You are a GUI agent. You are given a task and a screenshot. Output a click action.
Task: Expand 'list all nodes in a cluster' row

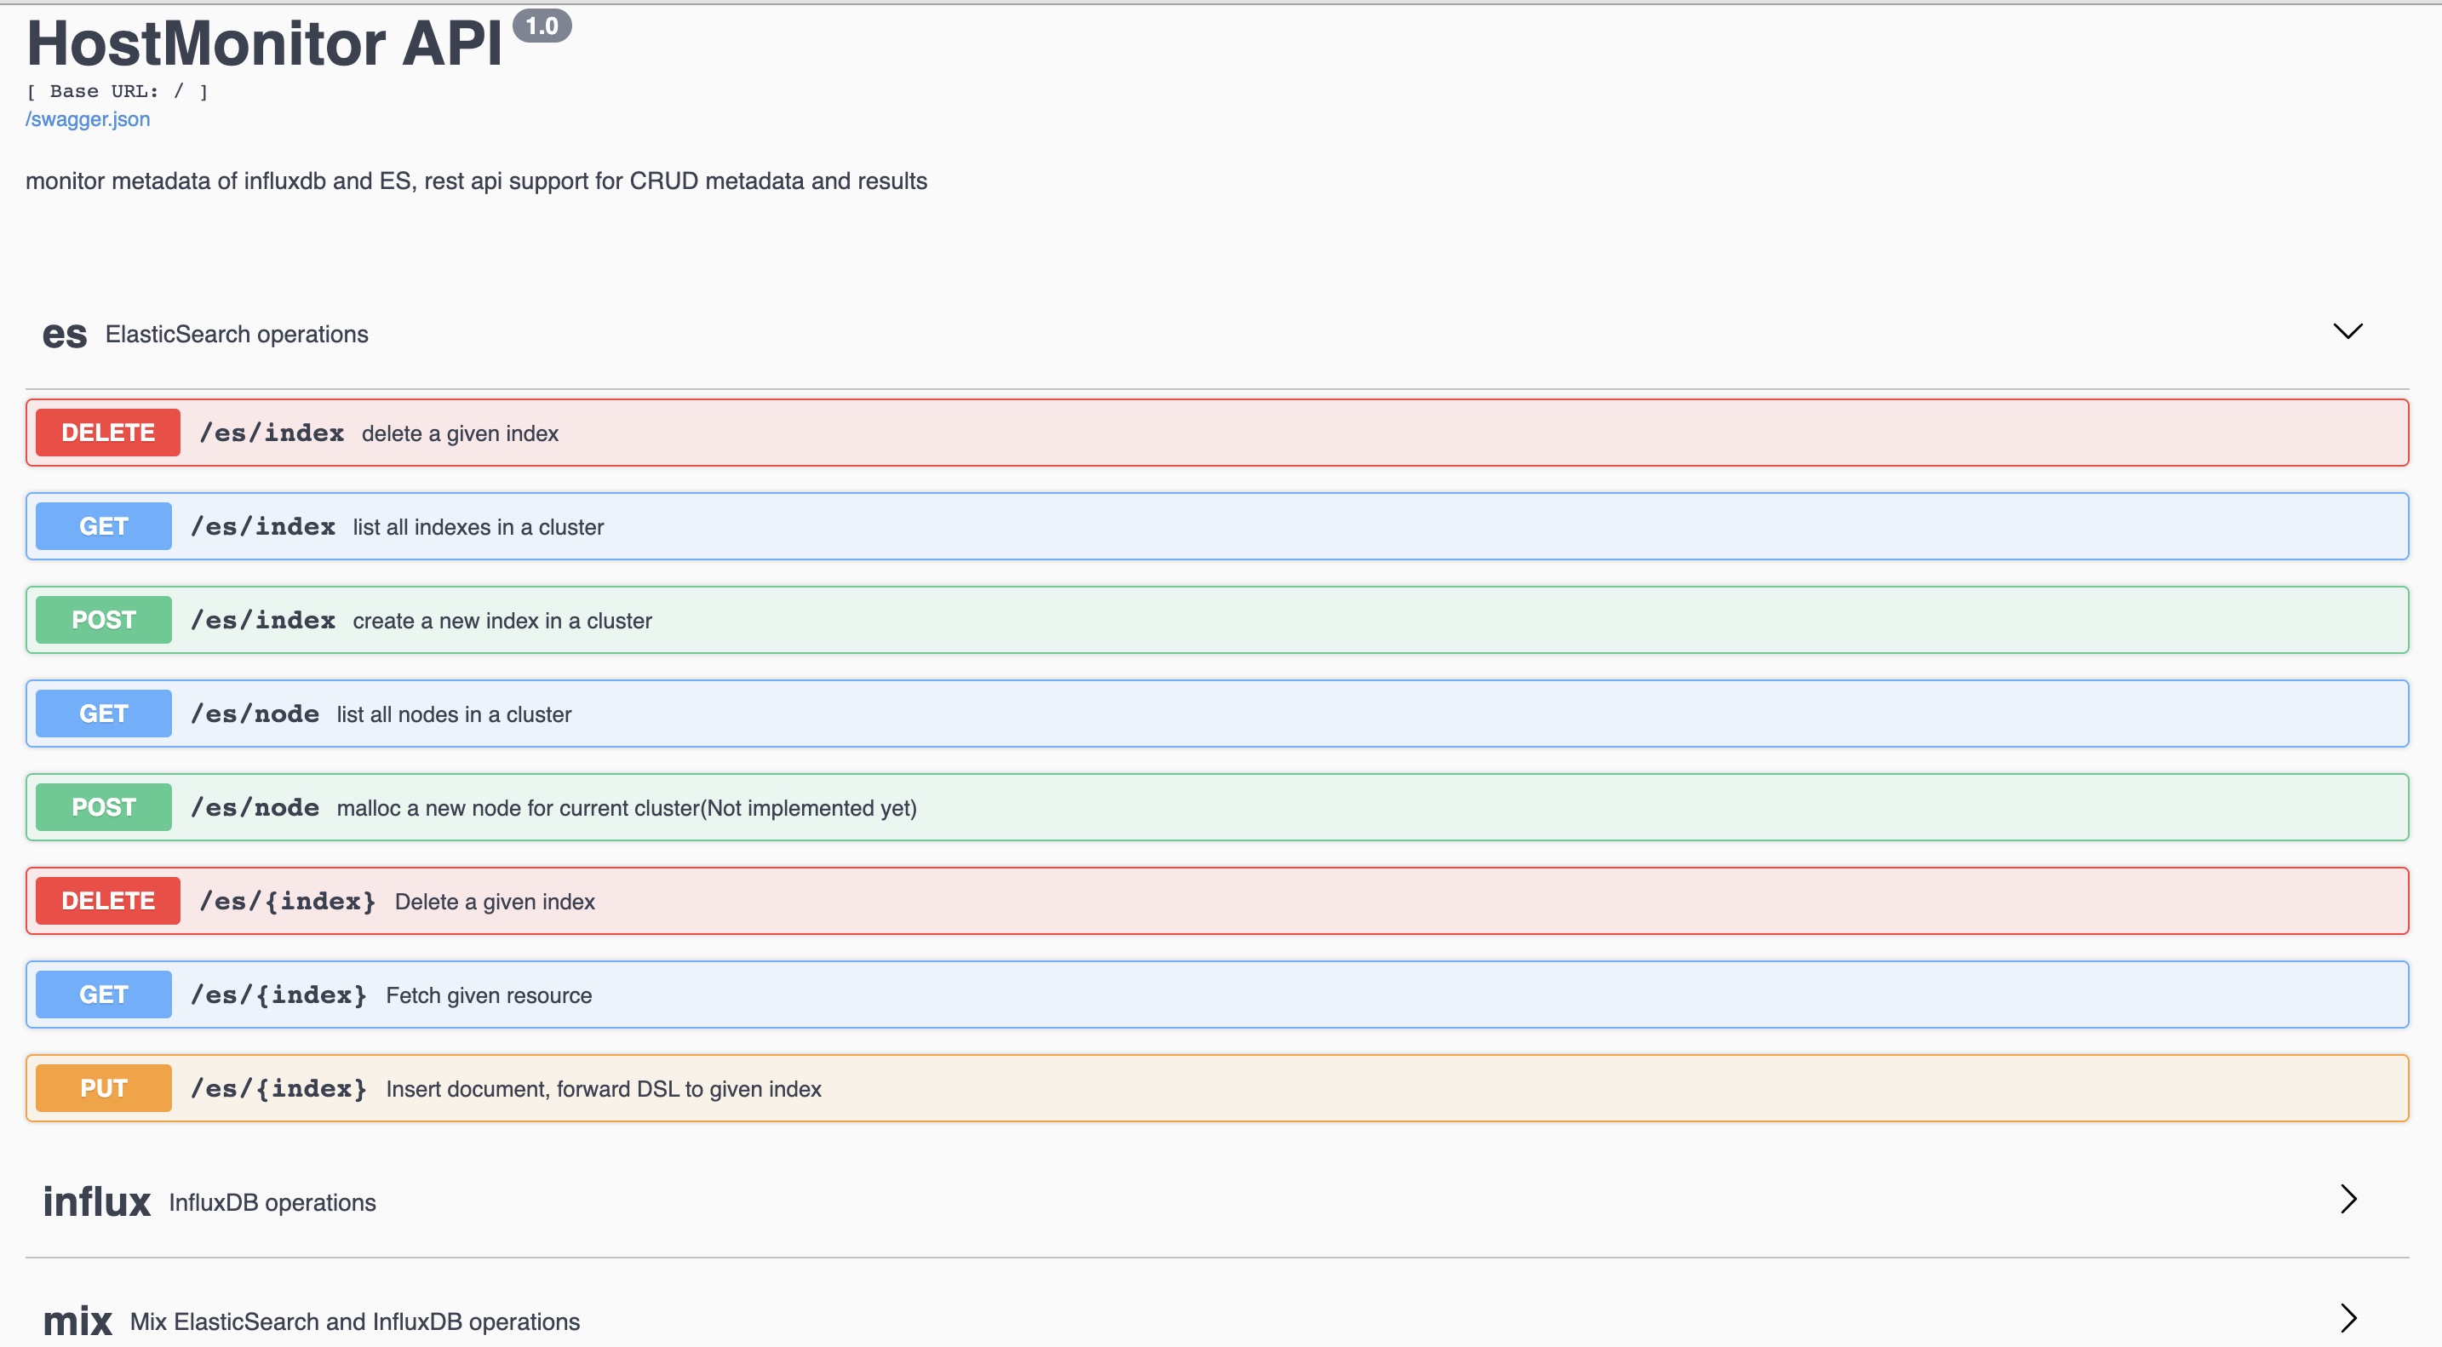pyautogui.click(x=453, y=714)
